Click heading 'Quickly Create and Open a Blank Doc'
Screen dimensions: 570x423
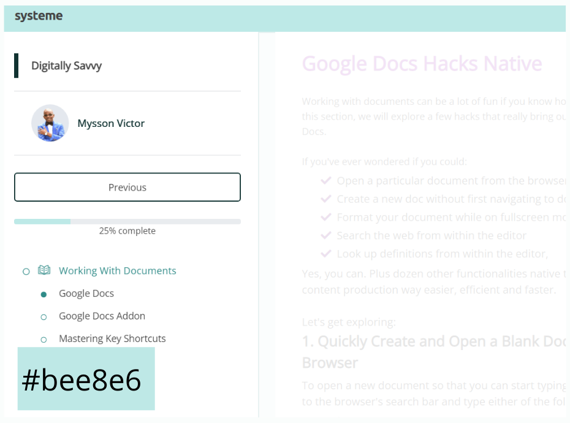pos(442,341)
